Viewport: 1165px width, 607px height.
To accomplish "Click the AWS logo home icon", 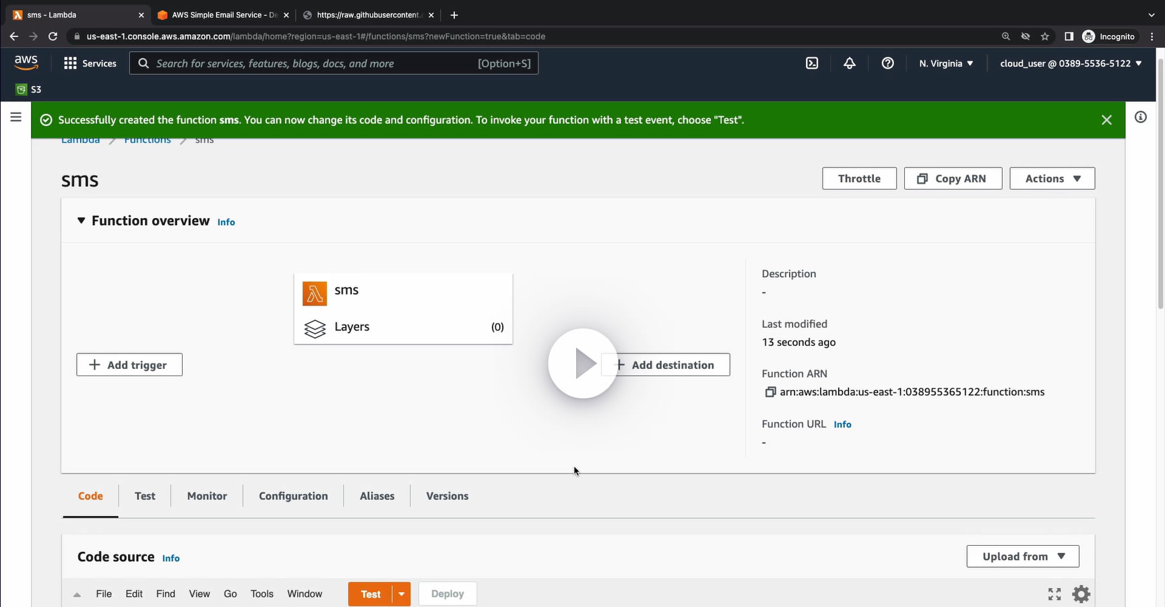I will [26, 63].
